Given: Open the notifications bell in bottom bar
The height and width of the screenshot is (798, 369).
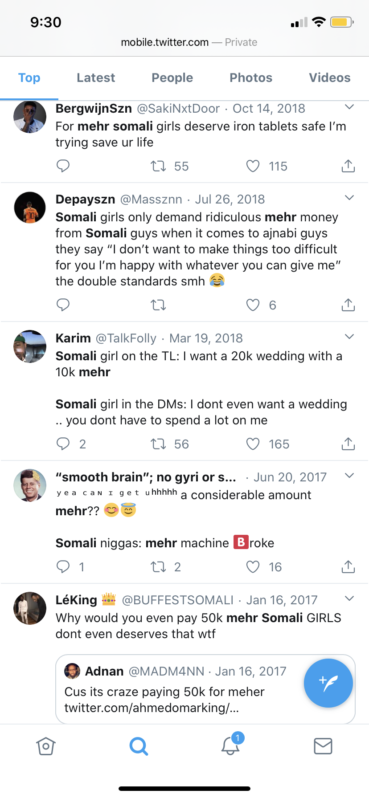Looking at the screenshot, I should pos(231,746).
